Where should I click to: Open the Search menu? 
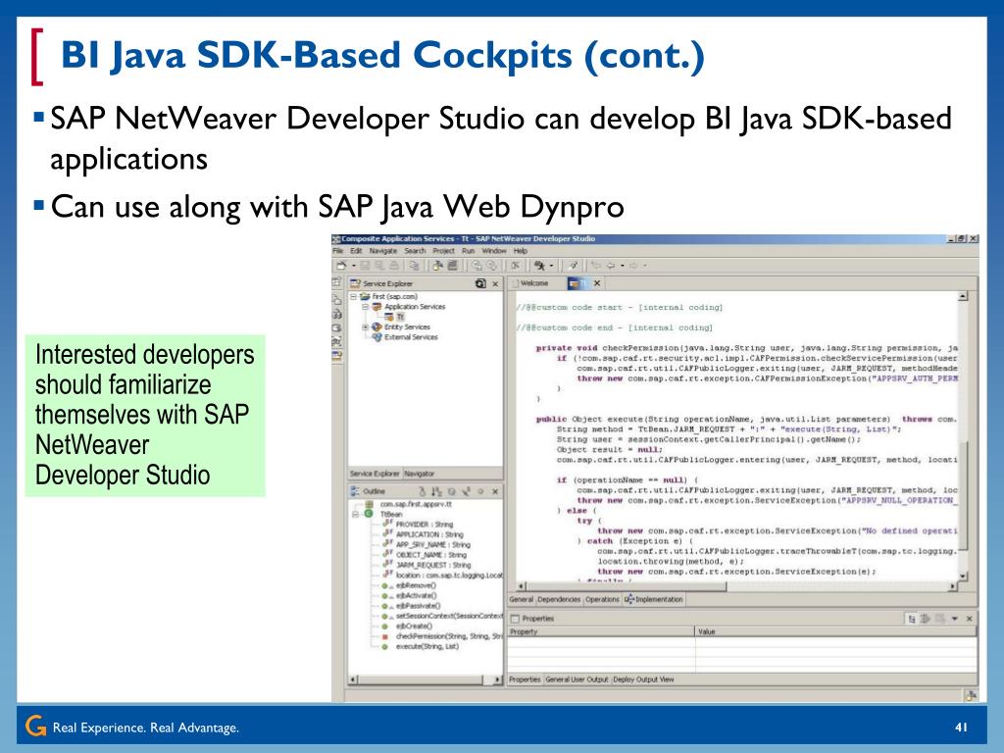(415, 251)
